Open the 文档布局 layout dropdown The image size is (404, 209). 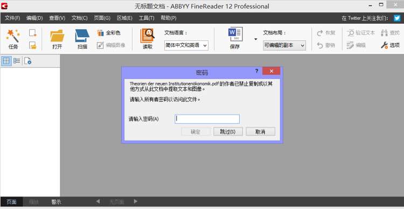tap(284, 45)
